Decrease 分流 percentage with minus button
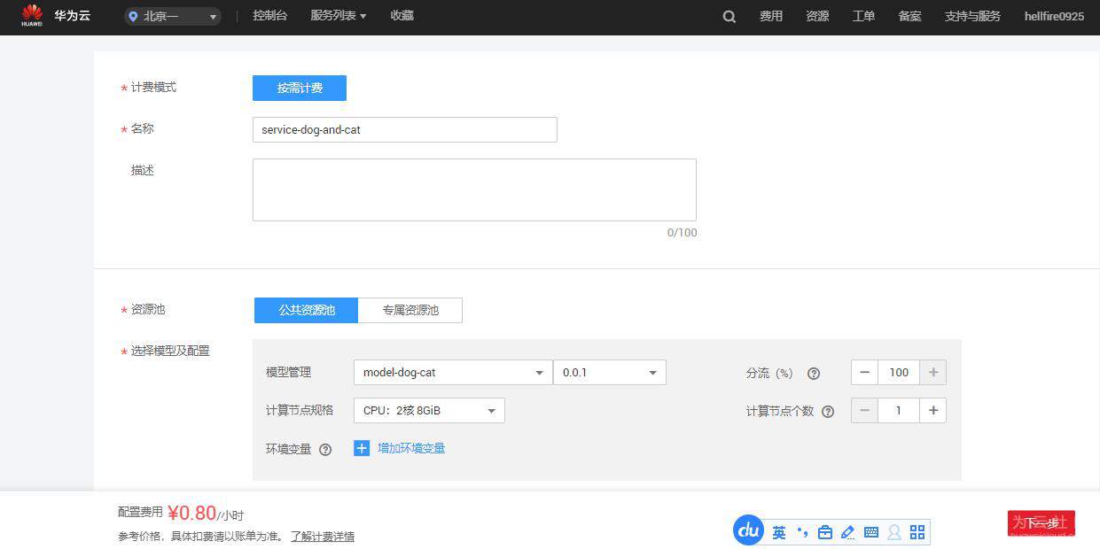Viewport: 1100px width, 549px height. (x=865, y=373)
